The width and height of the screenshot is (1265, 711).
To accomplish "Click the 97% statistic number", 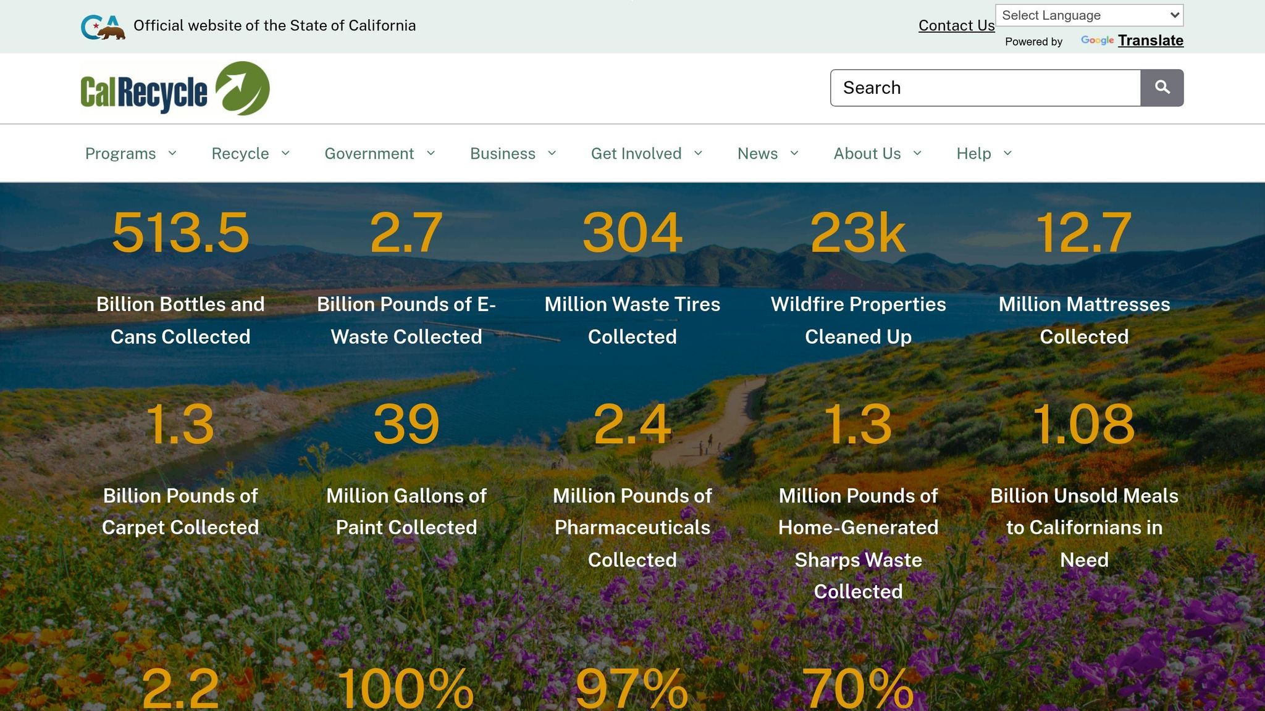I will point(632,688).
